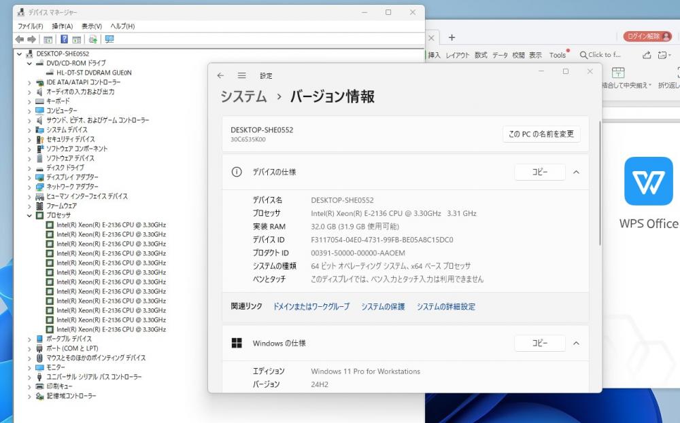Collapse the デバイスの仕様 section chevron
This screenshot has width=680, height=423.
point(576,172)
